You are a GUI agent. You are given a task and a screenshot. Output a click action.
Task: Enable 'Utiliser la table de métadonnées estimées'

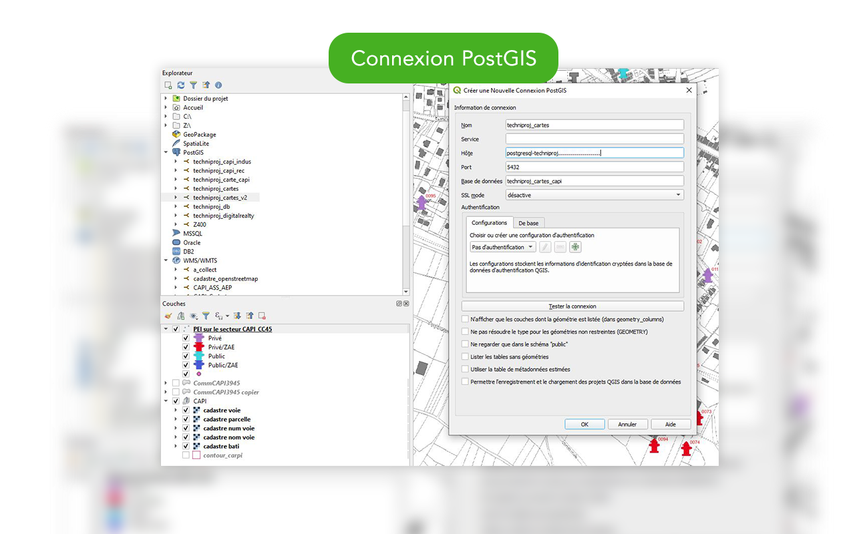(x=465, y=369)
